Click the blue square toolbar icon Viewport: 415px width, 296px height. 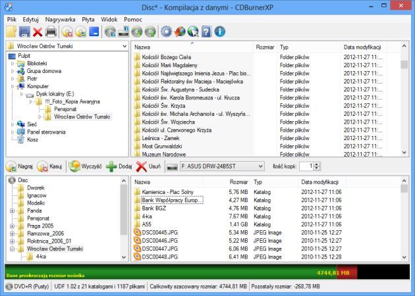coord(94,32)
